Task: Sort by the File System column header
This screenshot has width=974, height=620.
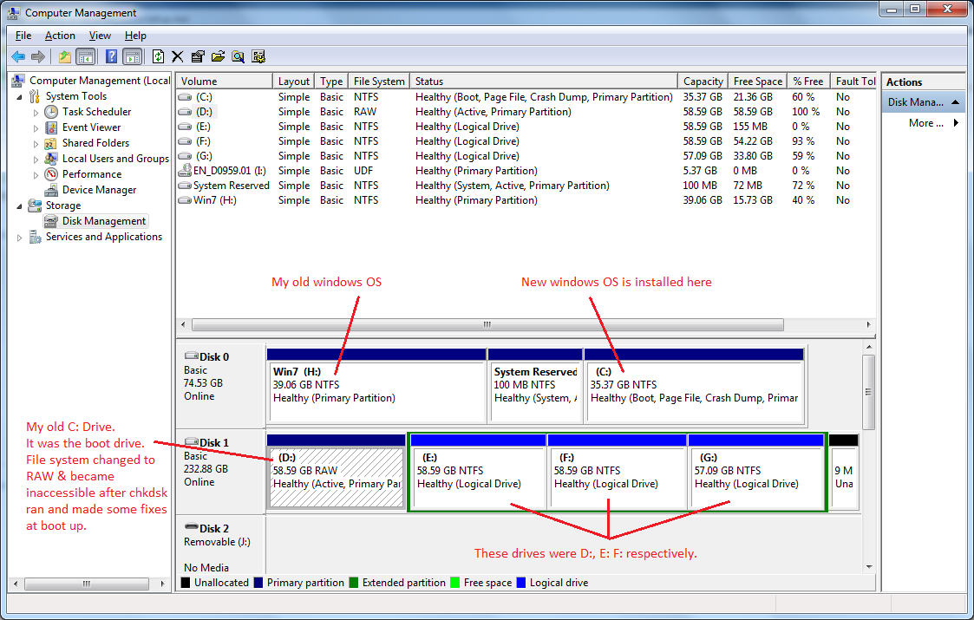Action: point(379,82)
